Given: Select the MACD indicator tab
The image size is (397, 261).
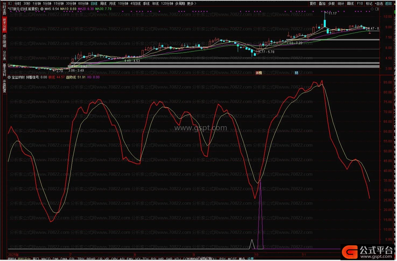Looking at the screenshot, I should [46, 259].
